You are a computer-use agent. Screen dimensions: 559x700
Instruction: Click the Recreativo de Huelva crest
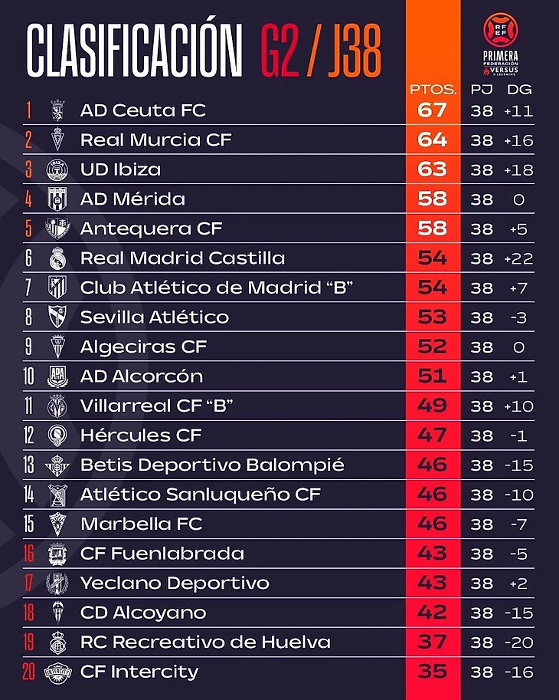point(57,642)
